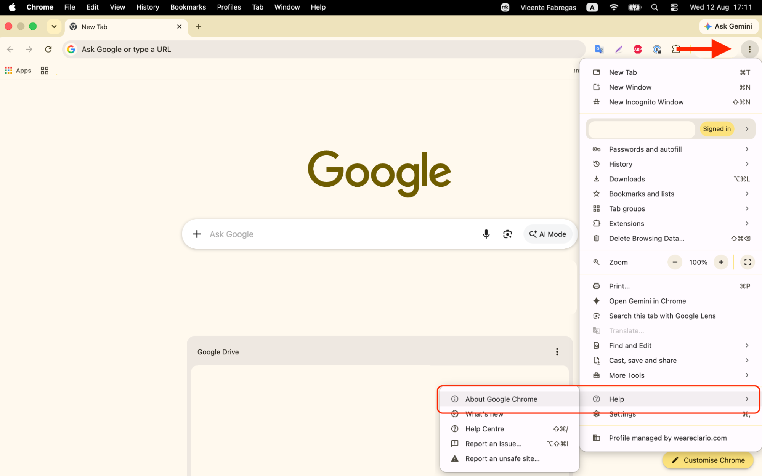
Task: Open Google Lens image search icon
Action: pos(507,234)
